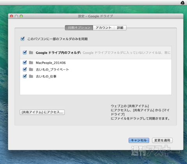Select the 古いもの_プライベート folder name
This screenshot has height=164, width=187.
(52, 70)
